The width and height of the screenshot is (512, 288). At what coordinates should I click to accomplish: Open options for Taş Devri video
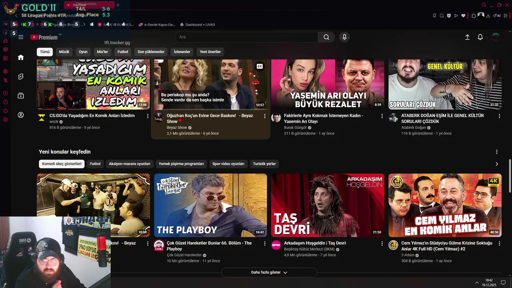click(x=382, y=244)
